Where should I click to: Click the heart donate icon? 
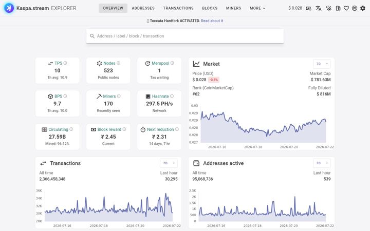pyautogui.click(x=346, y=8)
